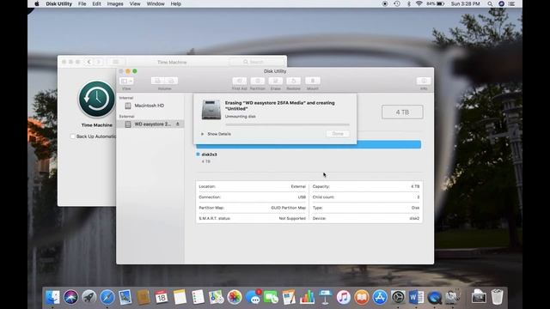Open System Preferences from the Dock

398,297
